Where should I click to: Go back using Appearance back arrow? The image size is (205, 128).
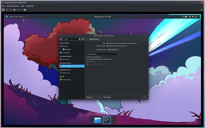pos(87,39)
